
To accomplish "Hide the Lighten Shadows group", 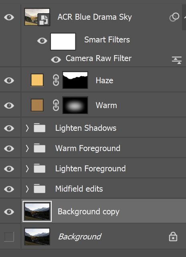I will [9, 128].
